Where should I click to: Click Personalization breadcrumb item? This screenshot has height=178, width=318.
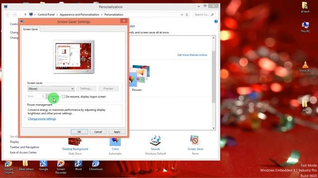click(114, 14)
